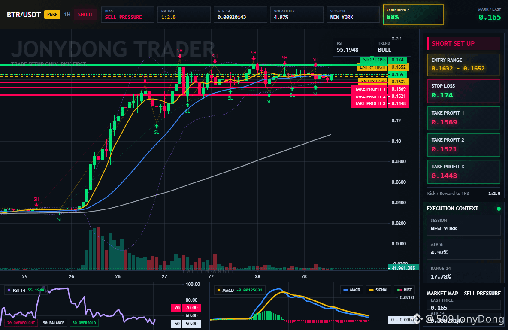508x330 pixels.
Task: Open the Session New York header card
Action: click(x=353, y=15)
